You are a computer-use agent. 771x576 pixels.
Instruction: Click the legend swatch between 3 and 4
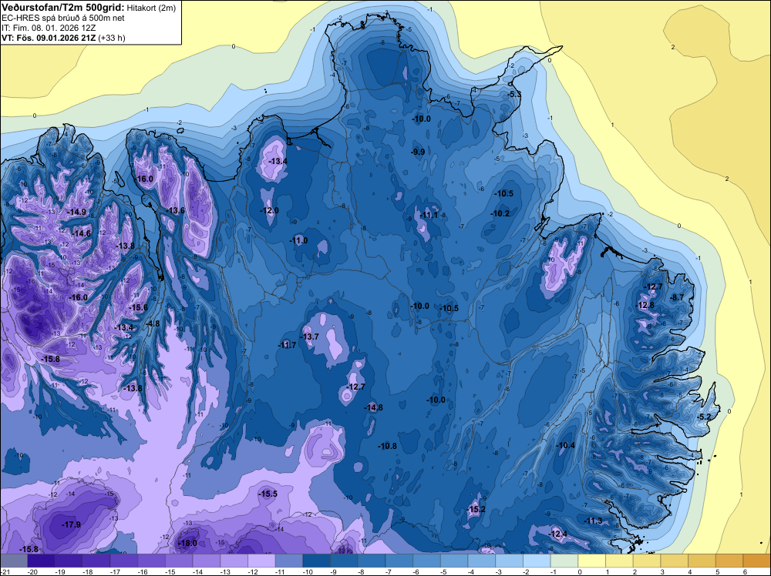[x=675, y=561]
